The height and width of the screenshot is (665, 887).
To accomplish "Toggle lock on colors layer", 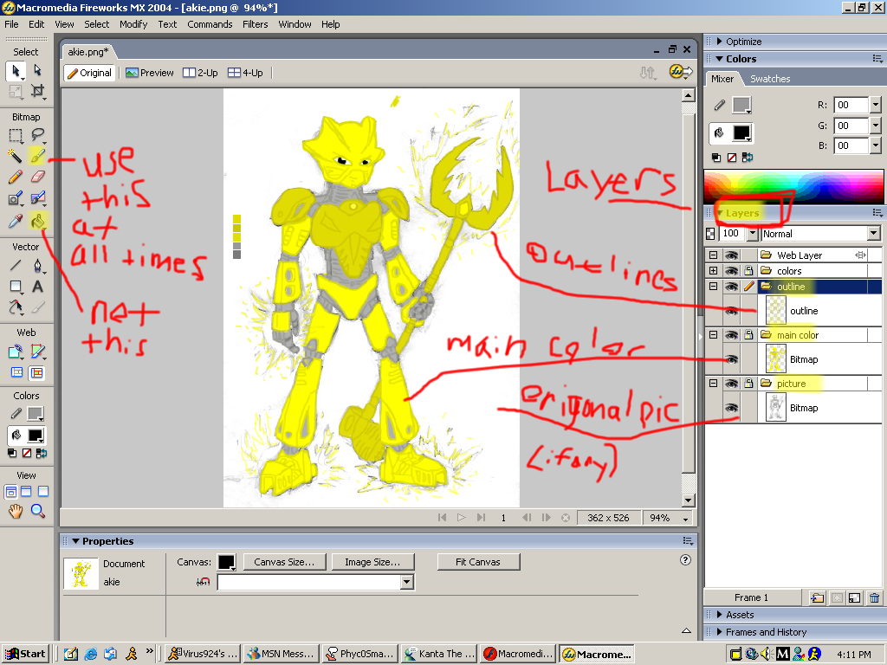I will coord(748,271).
